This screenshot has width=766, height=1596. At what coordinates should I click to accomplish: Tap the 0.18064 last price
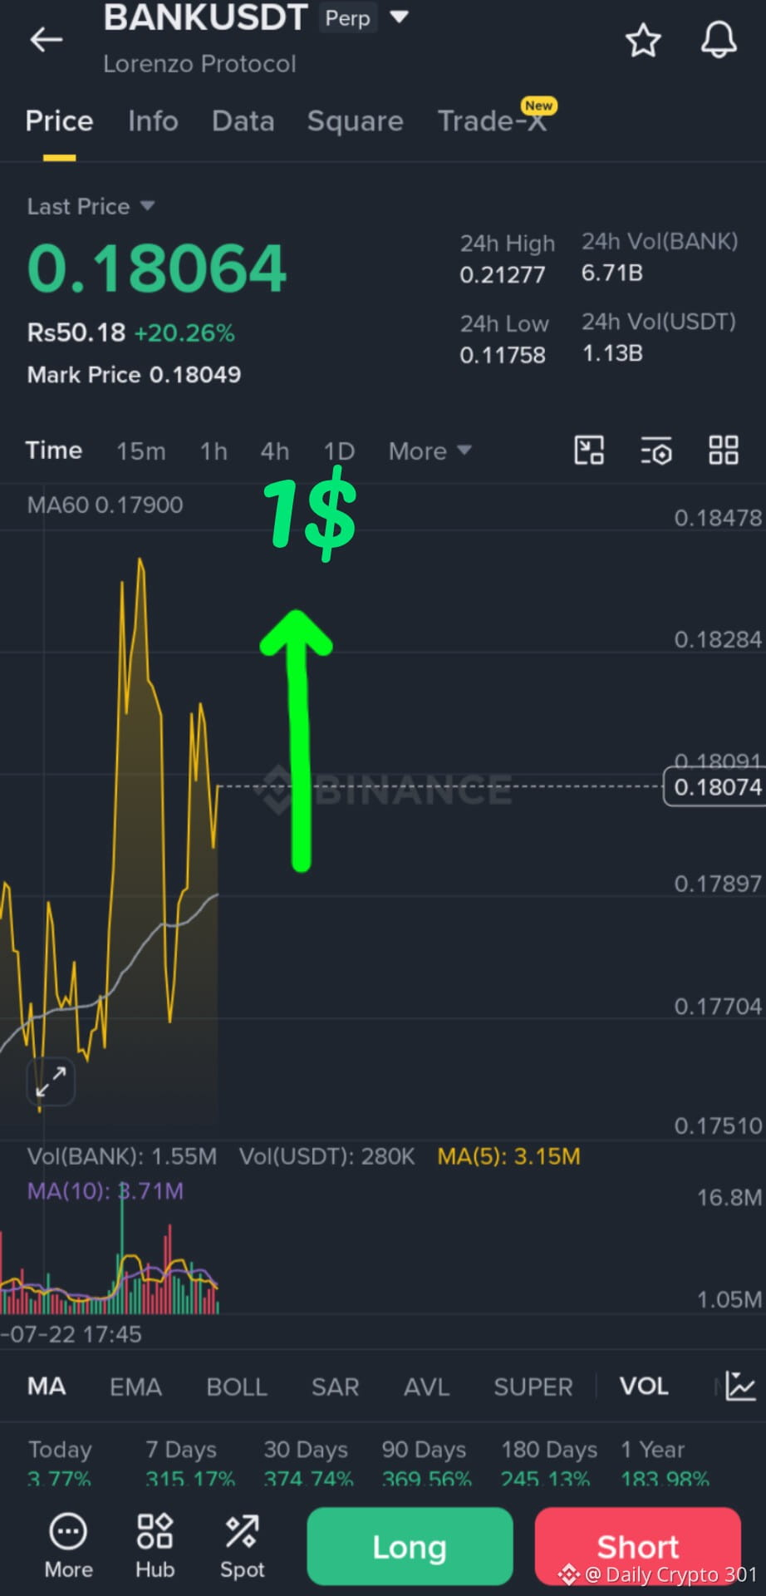click(x=156, y=268)
